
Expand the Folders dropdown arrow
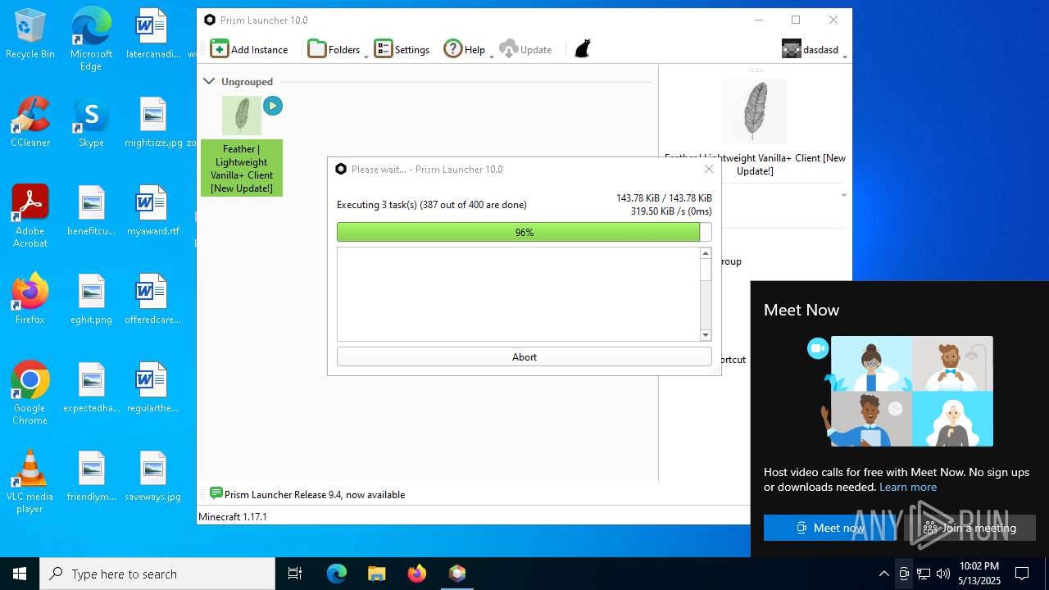coord(366,56)
